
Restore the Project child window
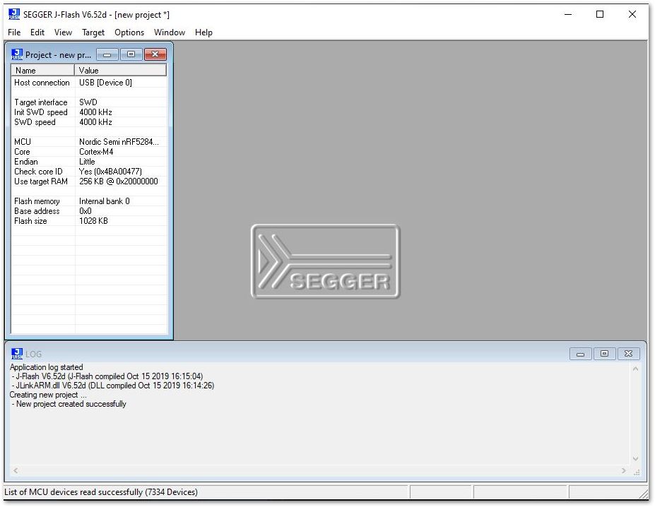131,54
